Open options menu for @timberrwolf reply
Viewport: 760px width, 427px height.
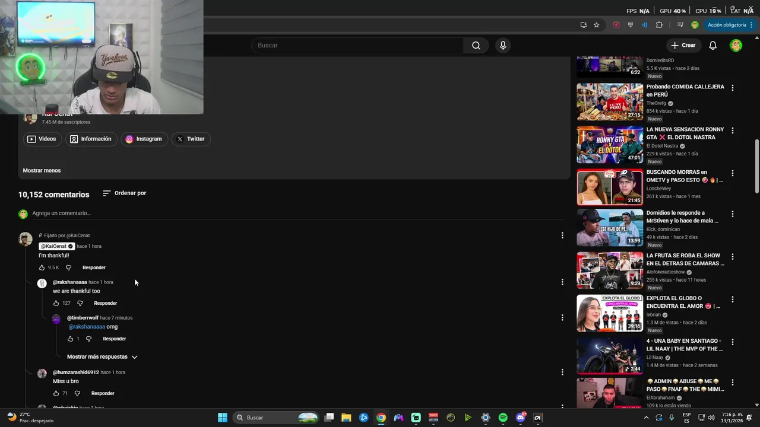pos(562,317)
